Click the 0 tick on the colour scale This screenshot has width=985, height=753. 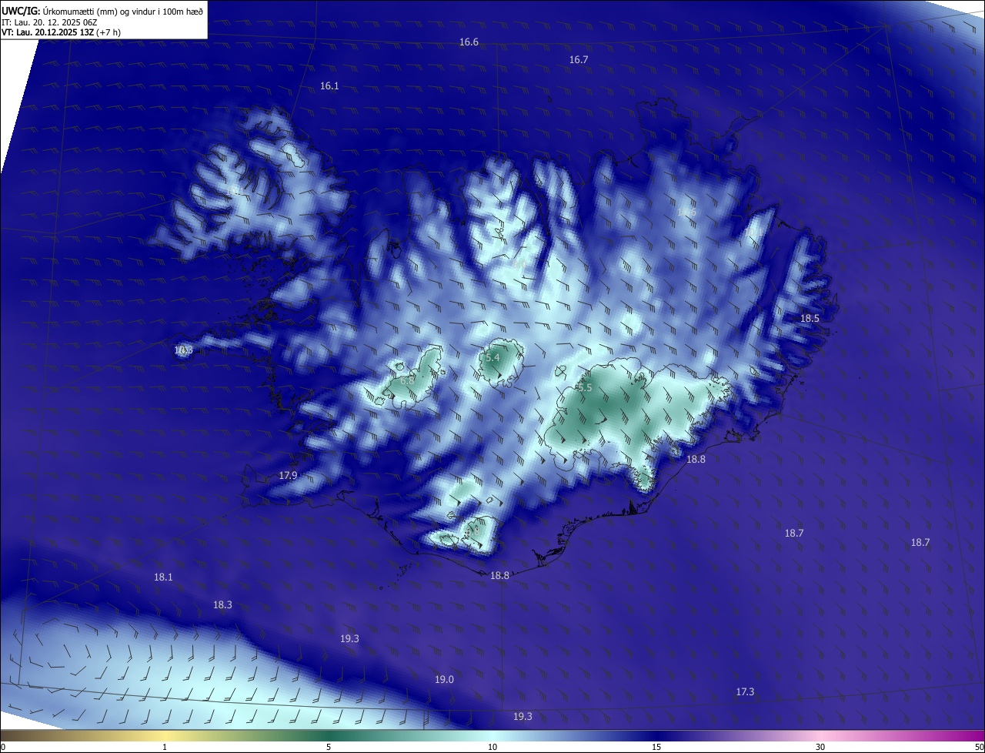tap(3, 748)
